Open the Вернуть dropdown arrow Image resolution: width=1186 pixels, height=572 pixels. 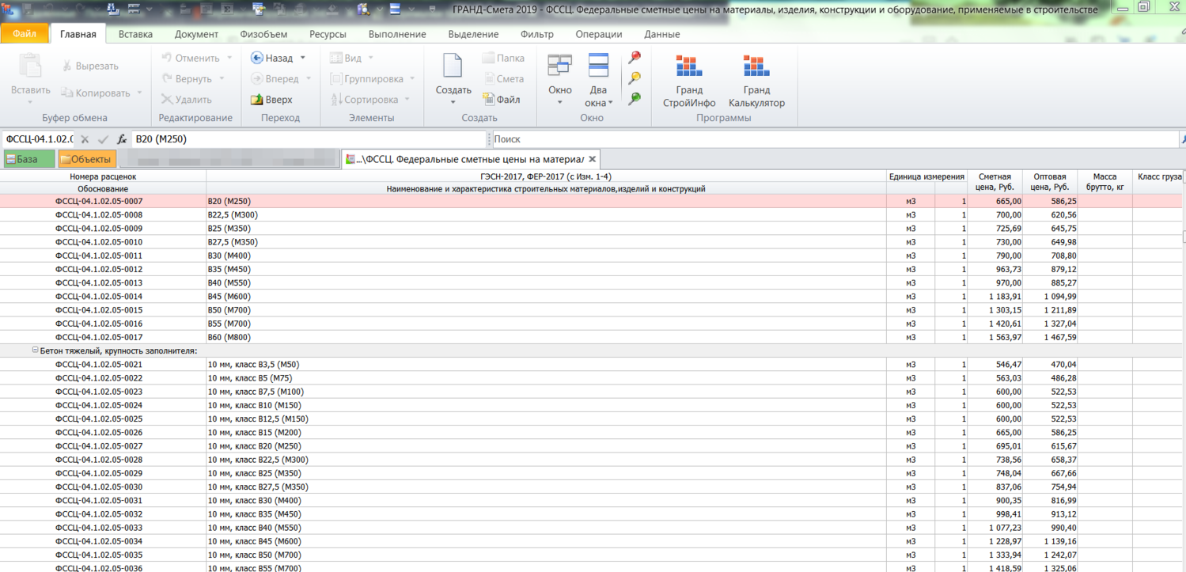(x=222, y=78)
